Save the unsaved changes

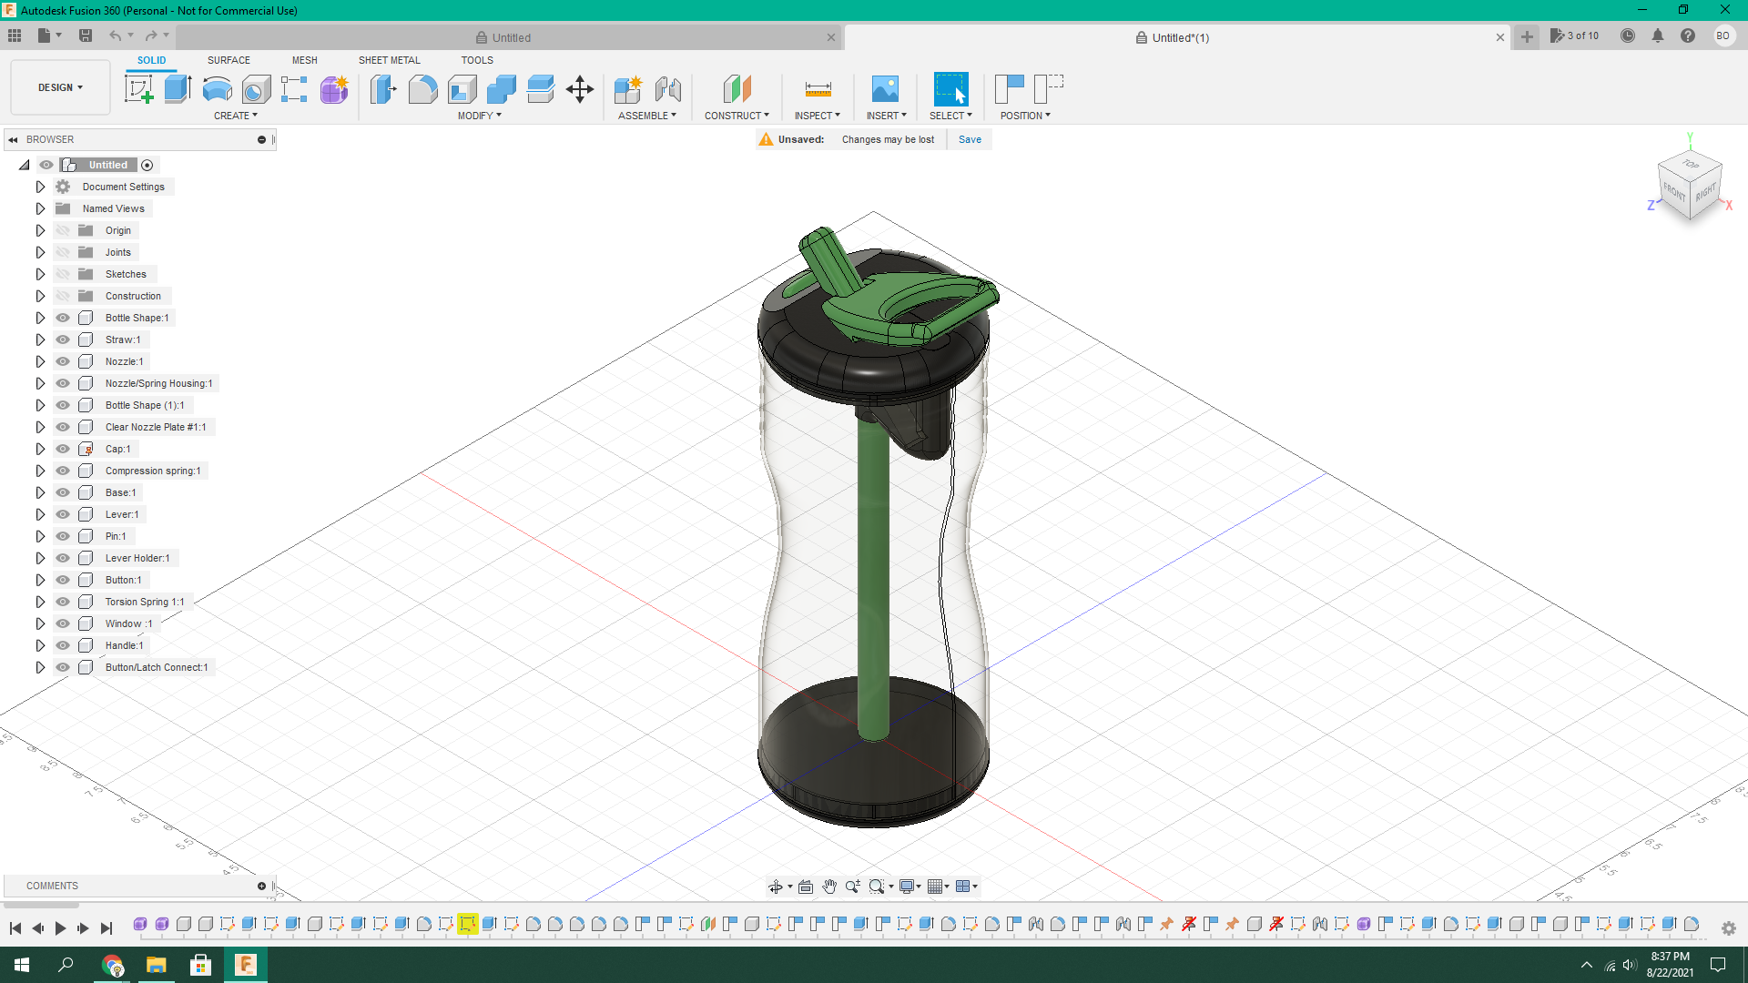pyautogui.click(x=969, y=138)
